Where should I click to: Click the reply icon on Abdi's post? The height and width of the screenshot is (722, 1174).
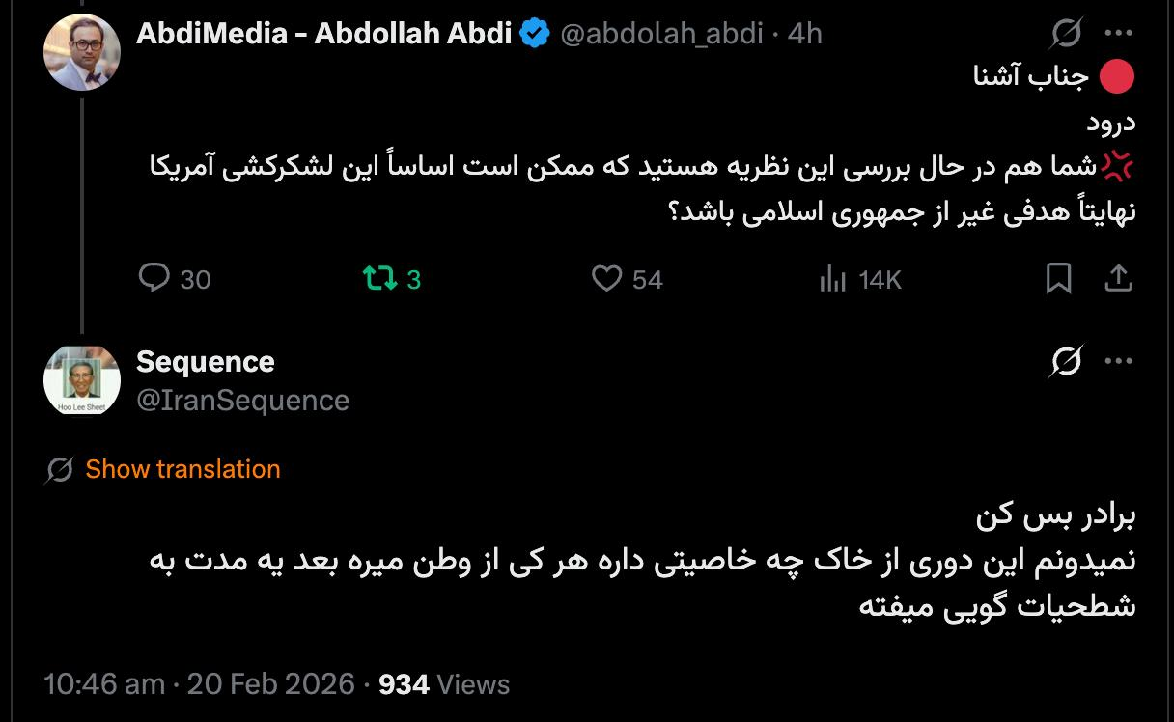pyautogui.click(x=154, y=279)
